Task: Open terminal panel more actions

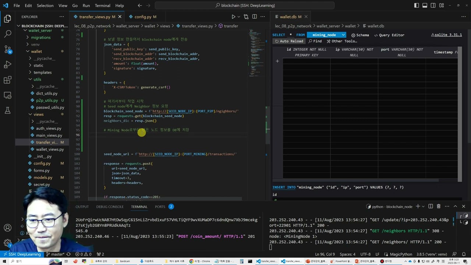Action: point(447,206)
